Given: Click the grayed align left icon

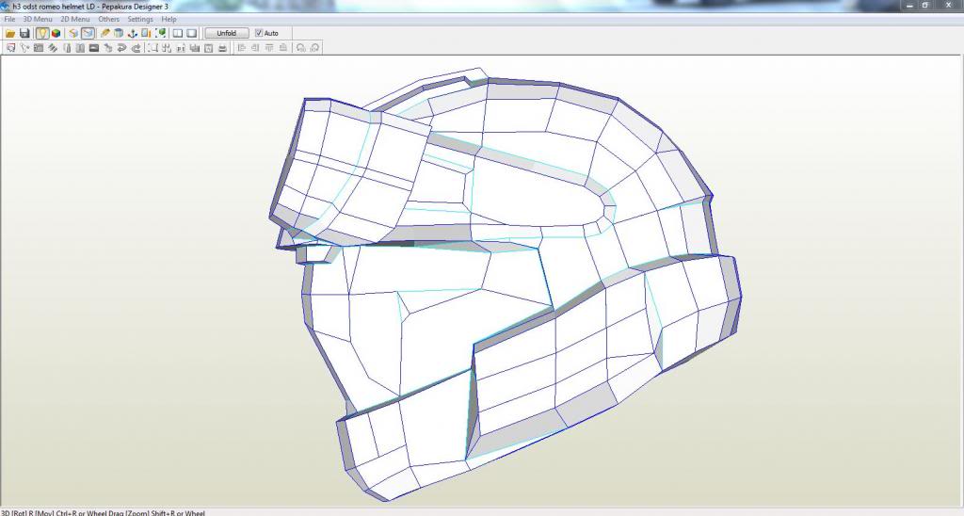Looking at the screenshot, I should [241, 48].
